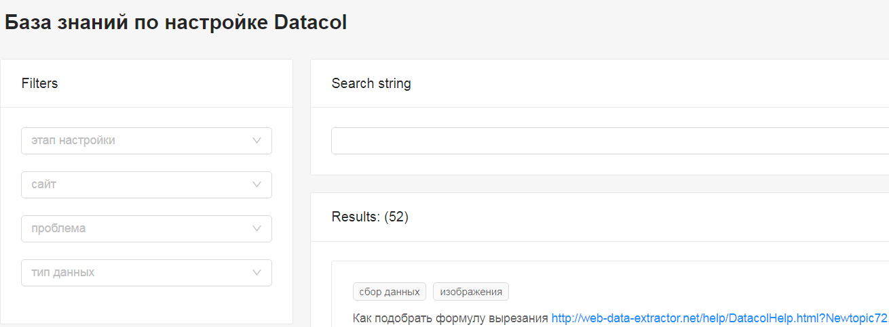Viewport: 889px width, 327px height.
Task: Click the empty area of the first result card
Action: coord(679,284)
